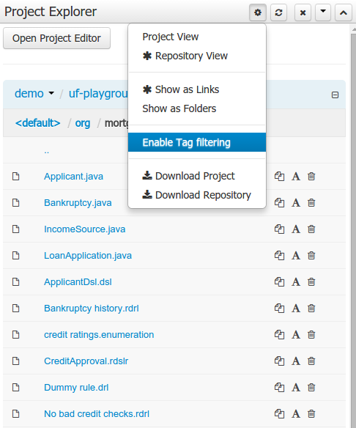This screenshot has width=356, height=428.
Task: Delete IncomeSource.java with the trash icon
Action: coord(311,229)
